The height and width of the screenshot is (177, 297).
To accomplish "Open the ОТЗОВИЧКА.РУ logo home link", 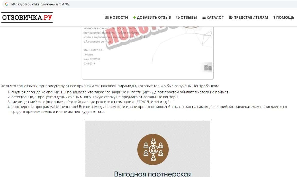I will click(27, 17).
